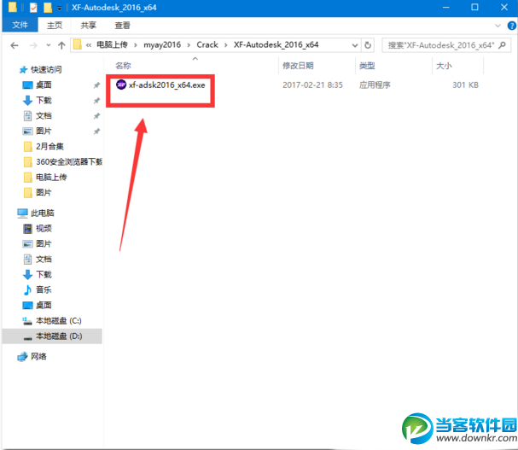Open pinned 下载 under quick access

[x=44, y=100]
